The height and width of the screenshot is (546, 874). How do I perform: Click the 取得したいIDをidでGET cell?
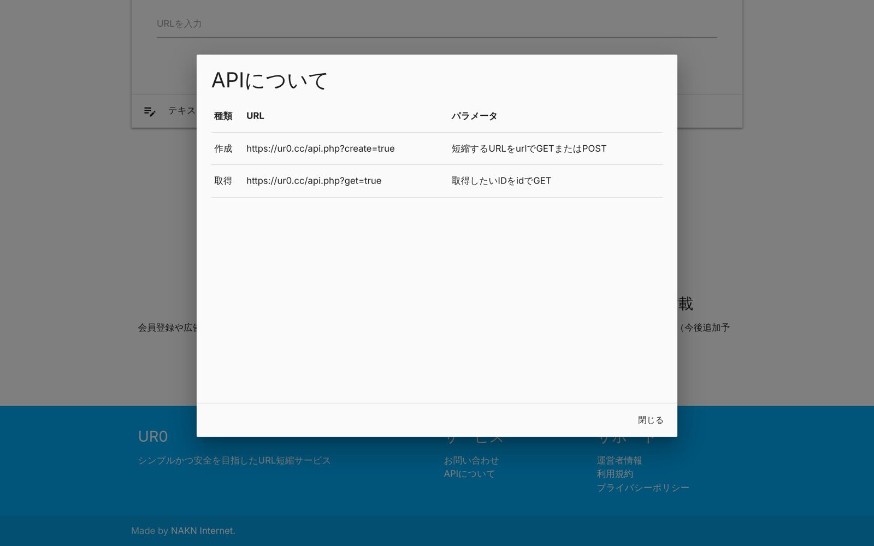(x=501, y=181)
